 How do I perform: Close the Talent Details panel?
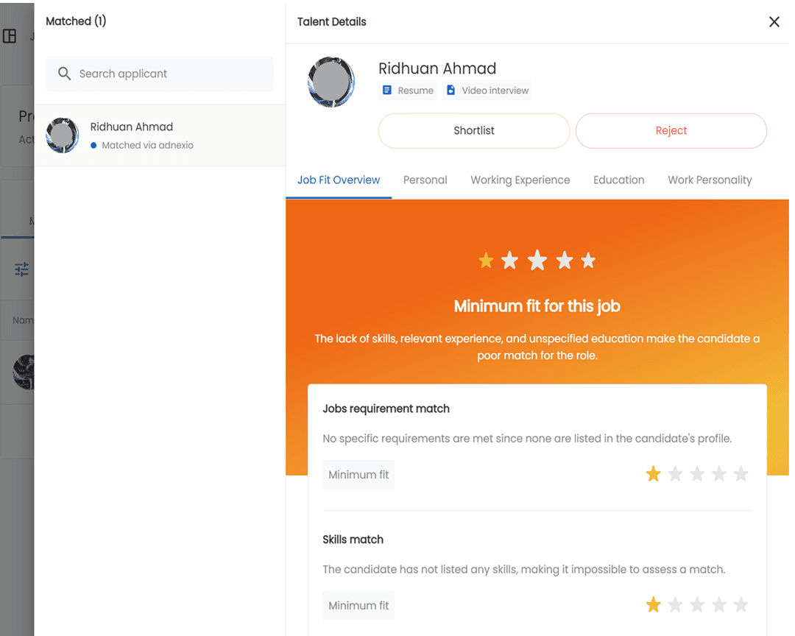774,22
